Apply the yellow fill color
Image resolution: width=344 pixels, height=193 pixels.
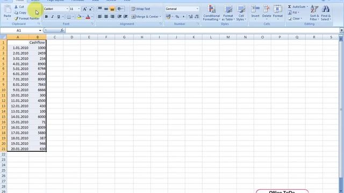coord(79,17)
